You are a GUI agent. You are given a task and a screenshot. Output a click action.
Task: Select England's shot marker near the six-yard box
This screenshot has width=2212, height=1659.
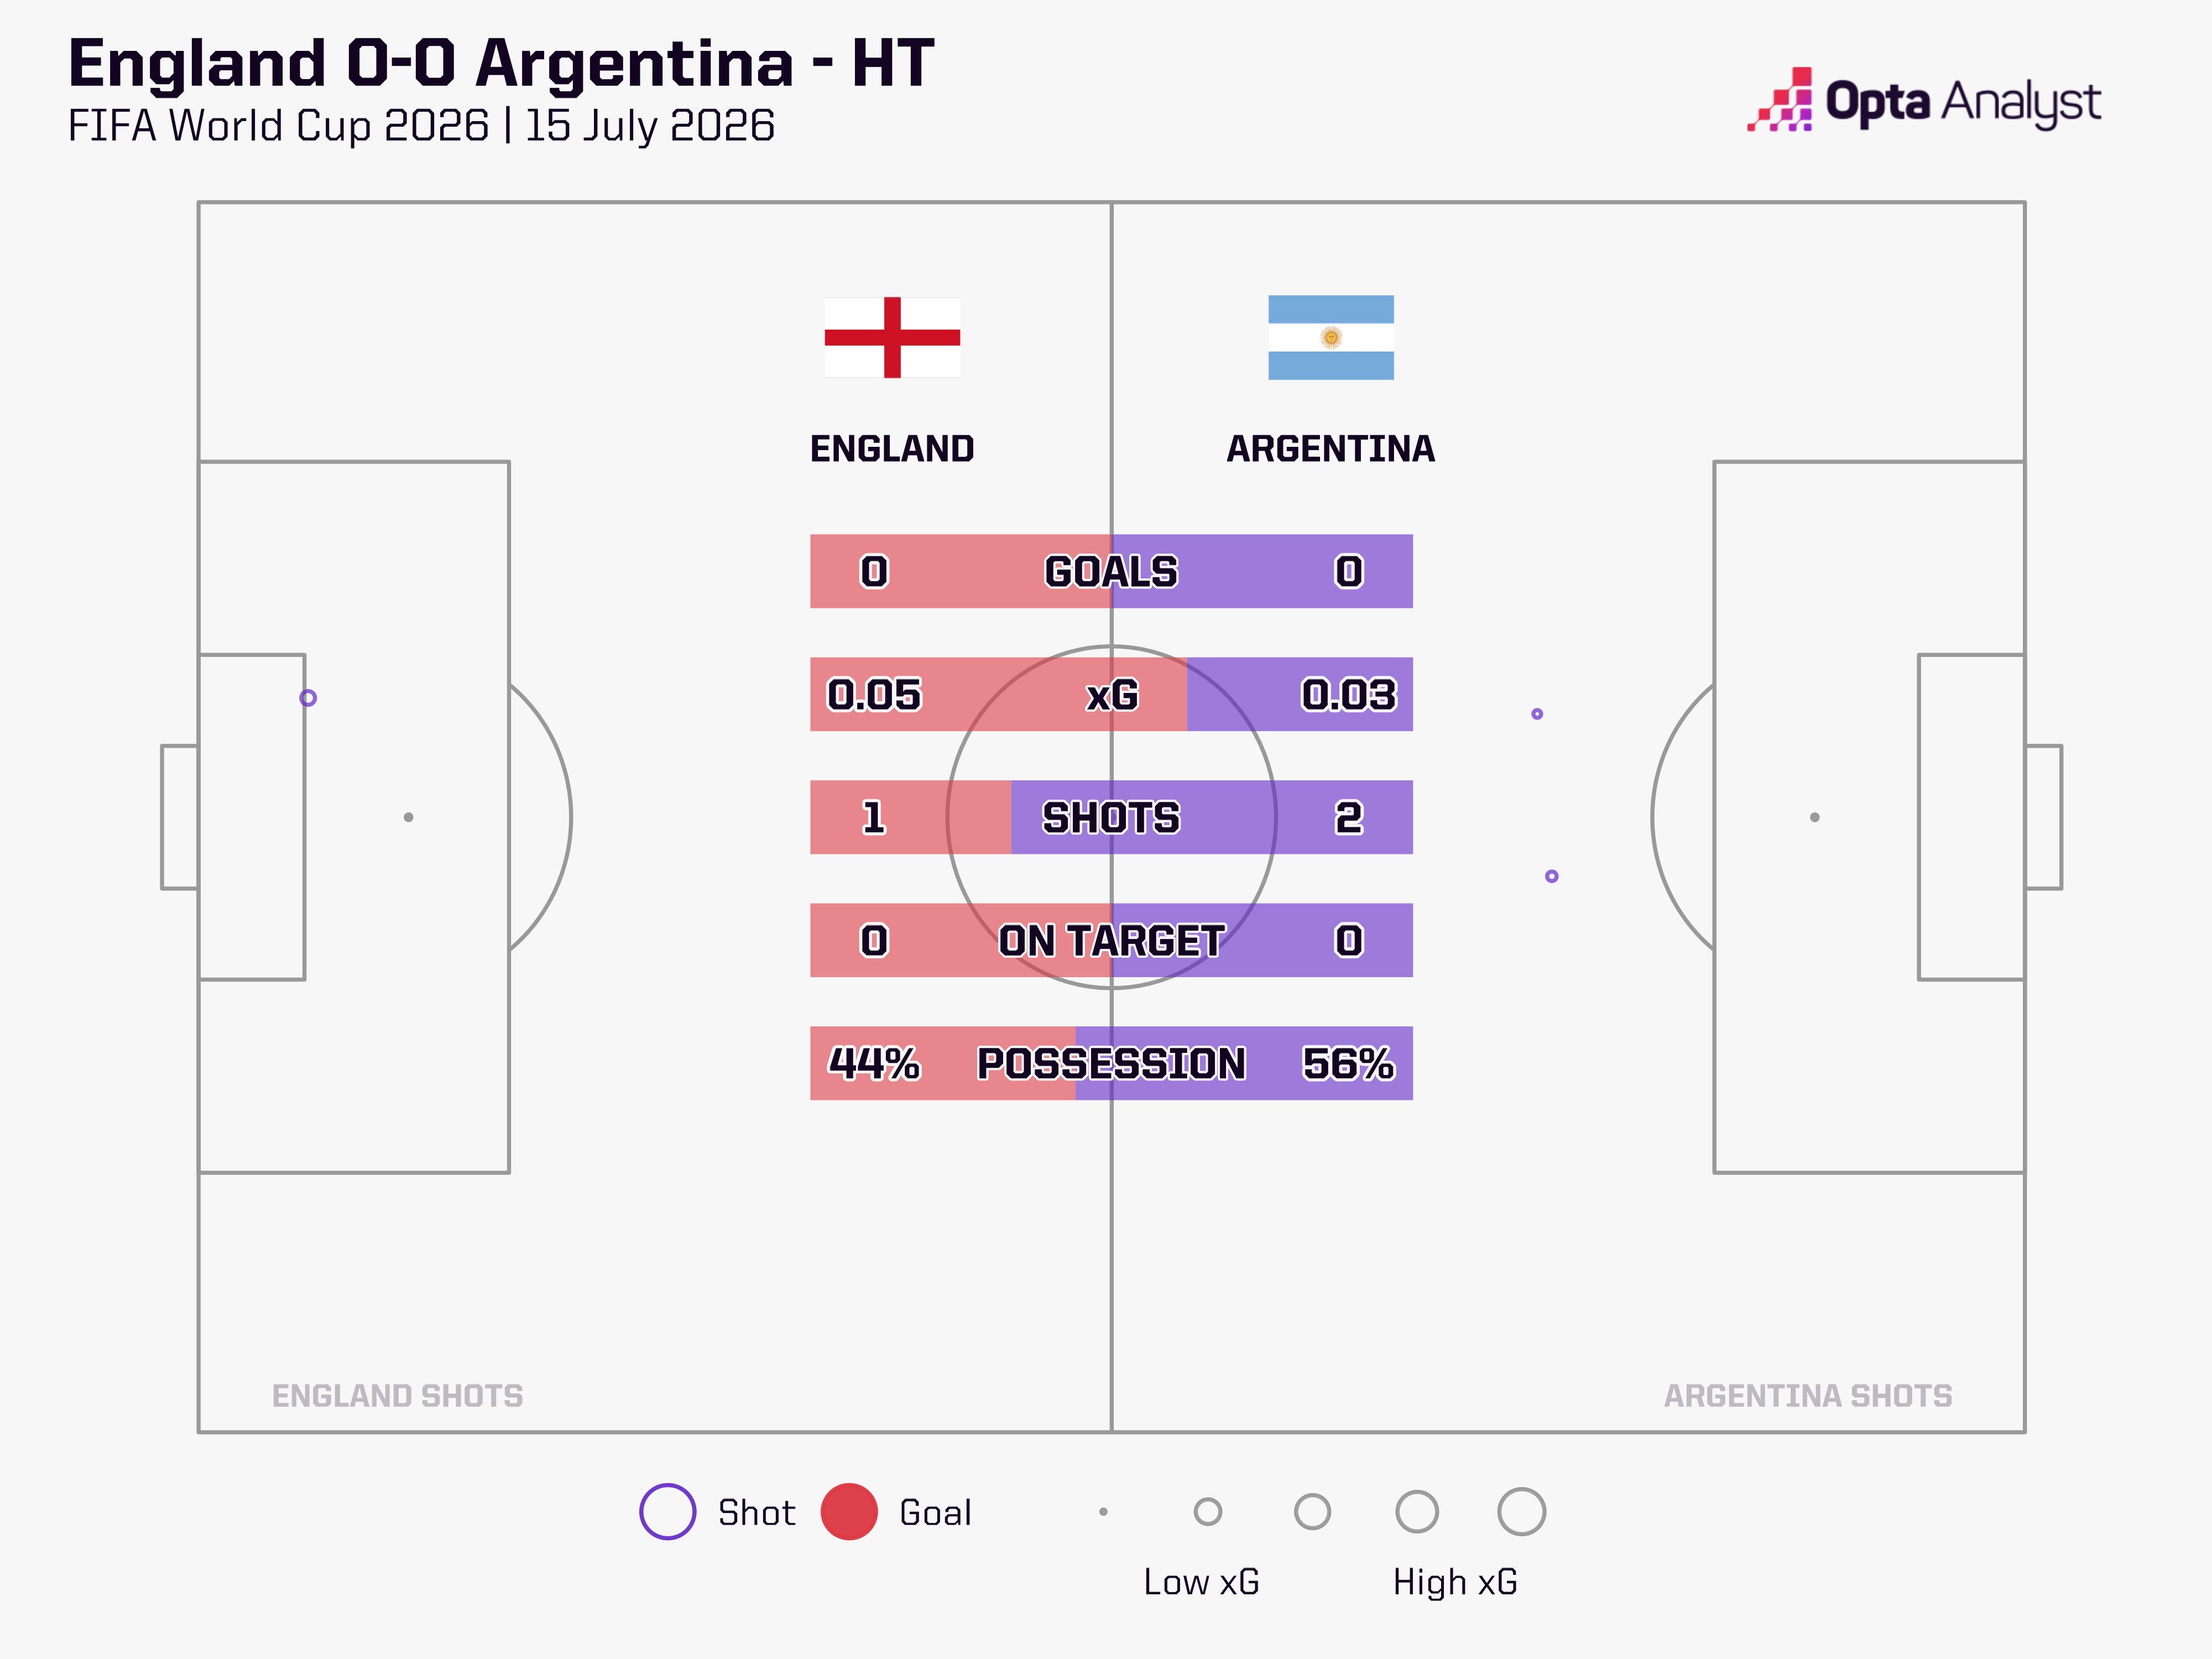tap(308, 698)
